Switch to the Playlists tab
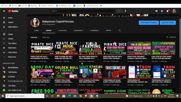This screenshot has width=181, height=102. (63, 31)
